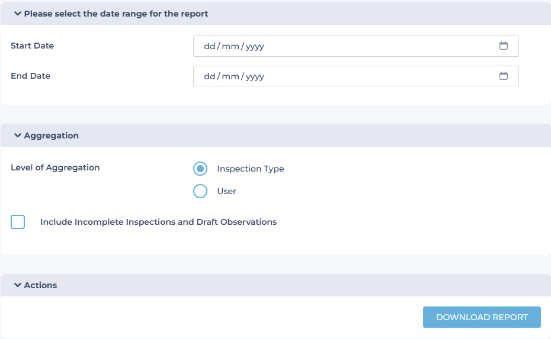Select the day segment of Start Date
551x339 pixels.
click(209, 46)
